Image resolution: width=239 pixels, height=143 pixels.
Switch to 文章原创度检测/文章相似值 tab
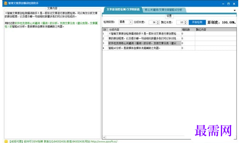point(123,9)
